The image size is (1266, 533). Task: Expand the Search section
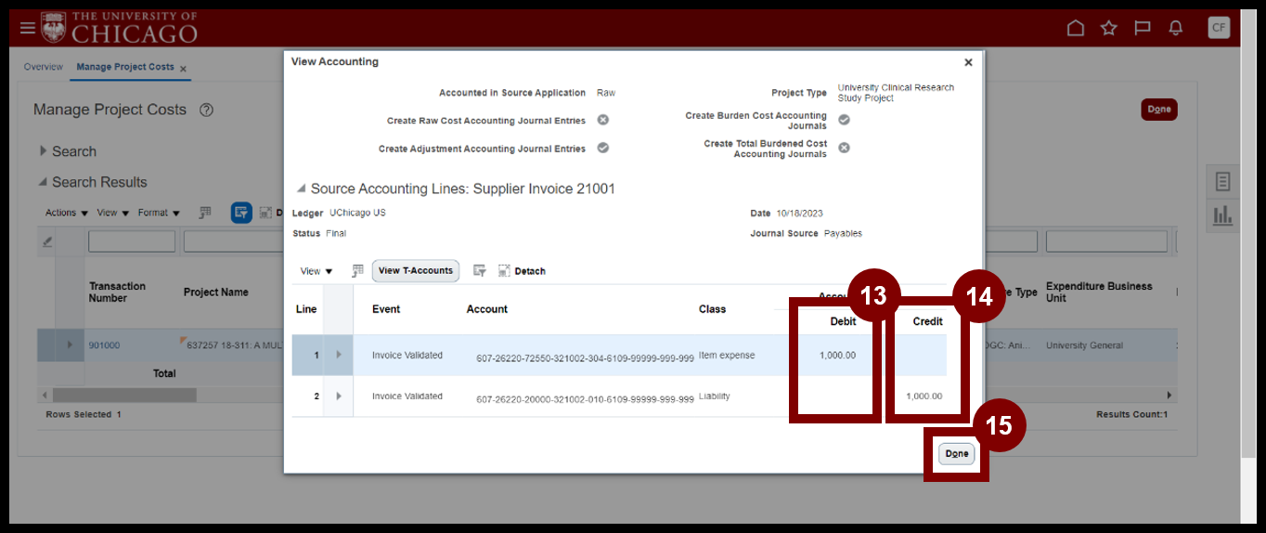click(43, 151)
